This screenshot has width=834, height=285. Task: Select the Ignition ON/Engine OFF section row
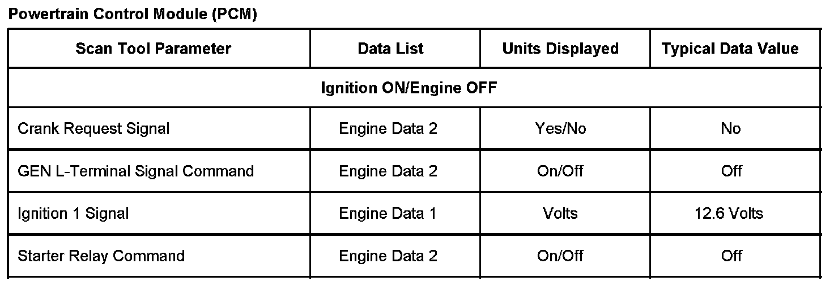point(409,89)
